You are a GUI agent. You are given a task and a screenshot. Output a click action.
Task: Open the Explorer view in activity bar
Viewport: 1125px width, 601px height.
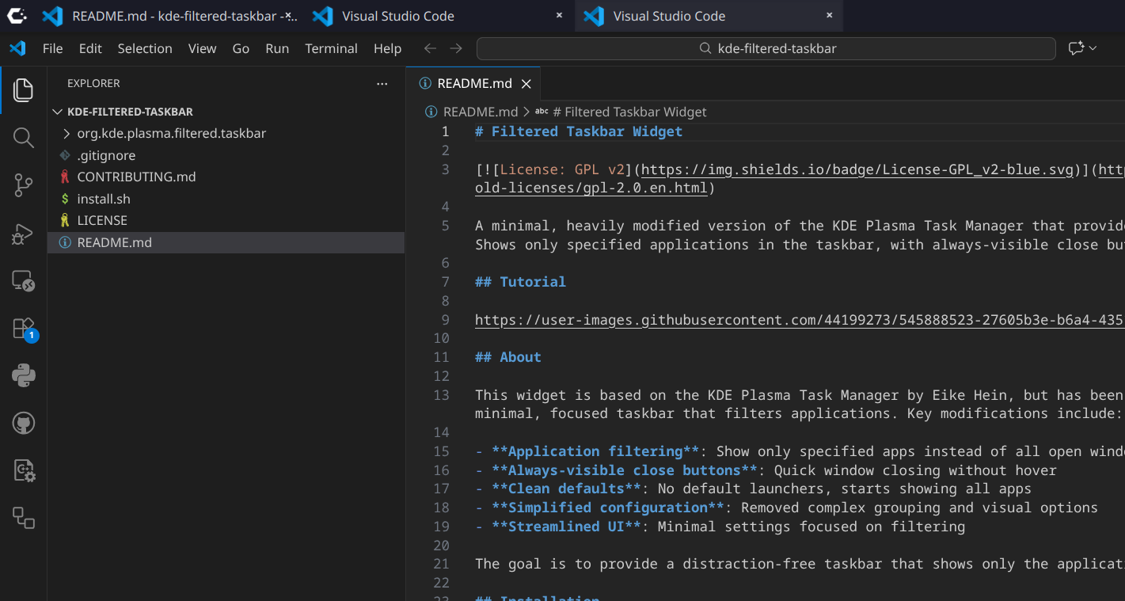(x=24, y=89)
